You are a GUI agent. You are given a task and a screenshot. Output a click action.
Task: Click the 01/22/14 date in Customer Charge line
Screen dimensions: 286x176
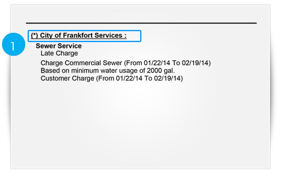tap(129, 78)
